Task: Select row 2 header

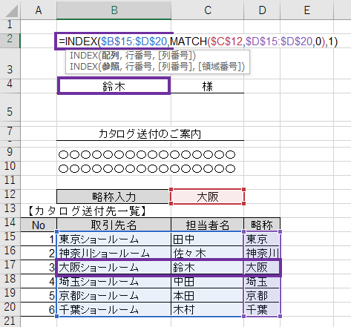Action: [x=10, y=40]
